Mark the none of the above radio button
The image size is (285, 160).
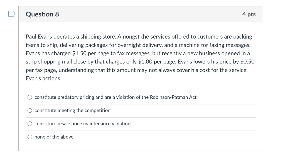pos(30,137)
